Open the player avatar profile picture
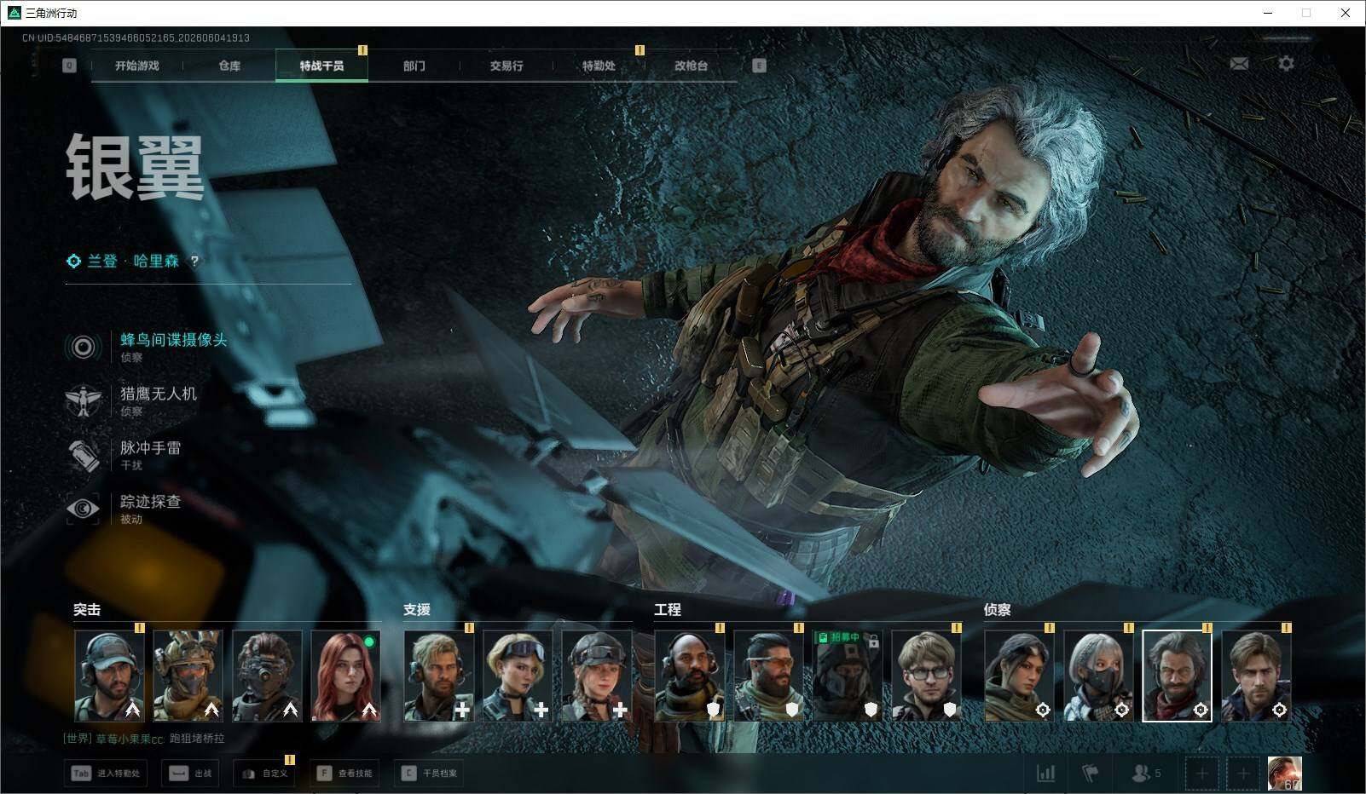 pos(1284,774)
